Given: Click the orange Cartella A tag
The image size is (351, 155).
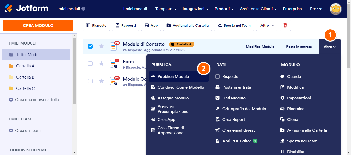Looking at the screenshot, I should point(182,44).
